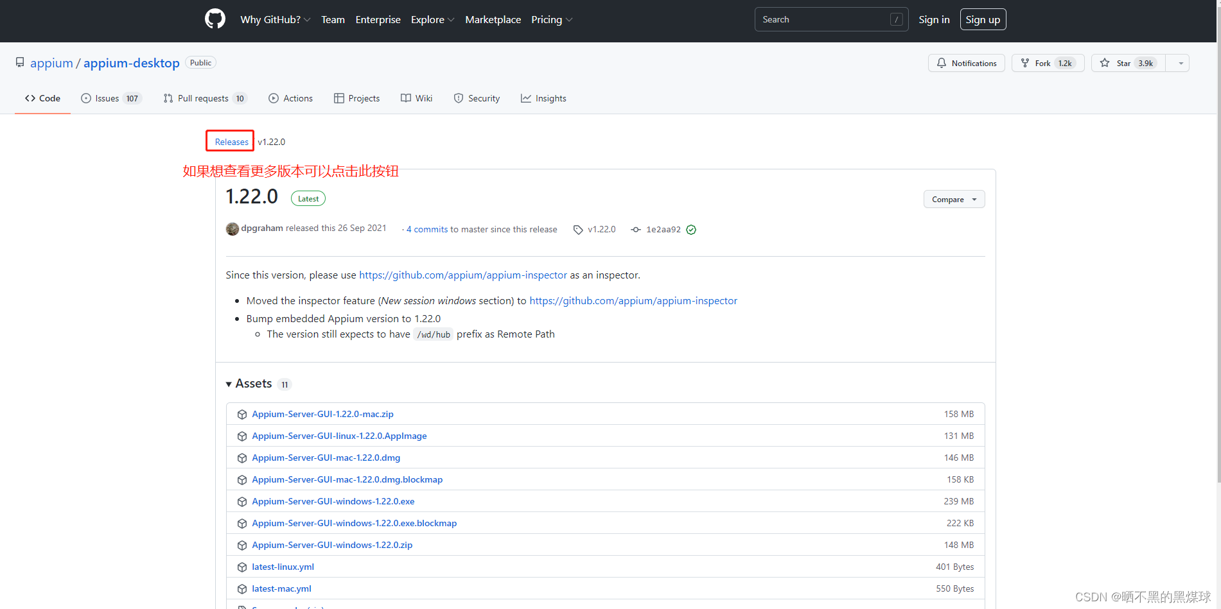This screenshot has width=1221, height=609.
Task: Click Team in the top navigation
Action: coord(333,19)
